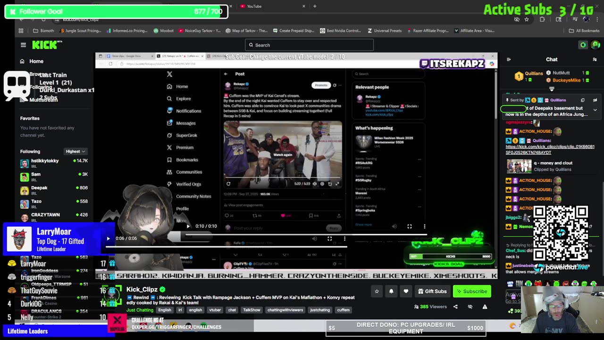
Task: Open the chat users icon
Action: [x=595, y=59]
